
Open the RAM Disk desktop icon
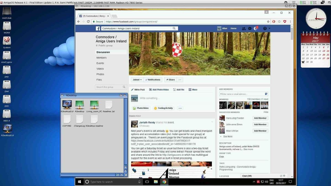coord(7,12)
